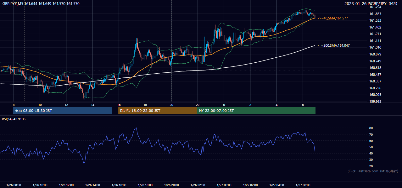This screenshot has height=188, width=402.
Task: Click hour 18 on the price chart axis
Action: 145,105
